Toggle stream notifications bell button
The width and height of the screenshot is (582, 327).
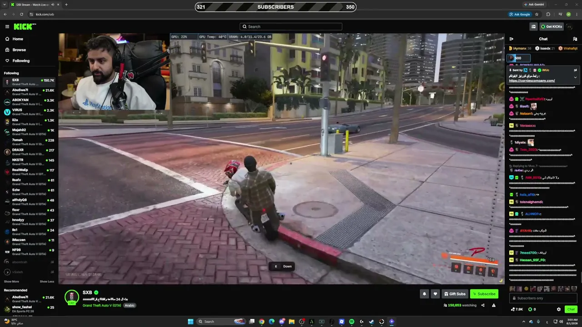click(424, 294)
